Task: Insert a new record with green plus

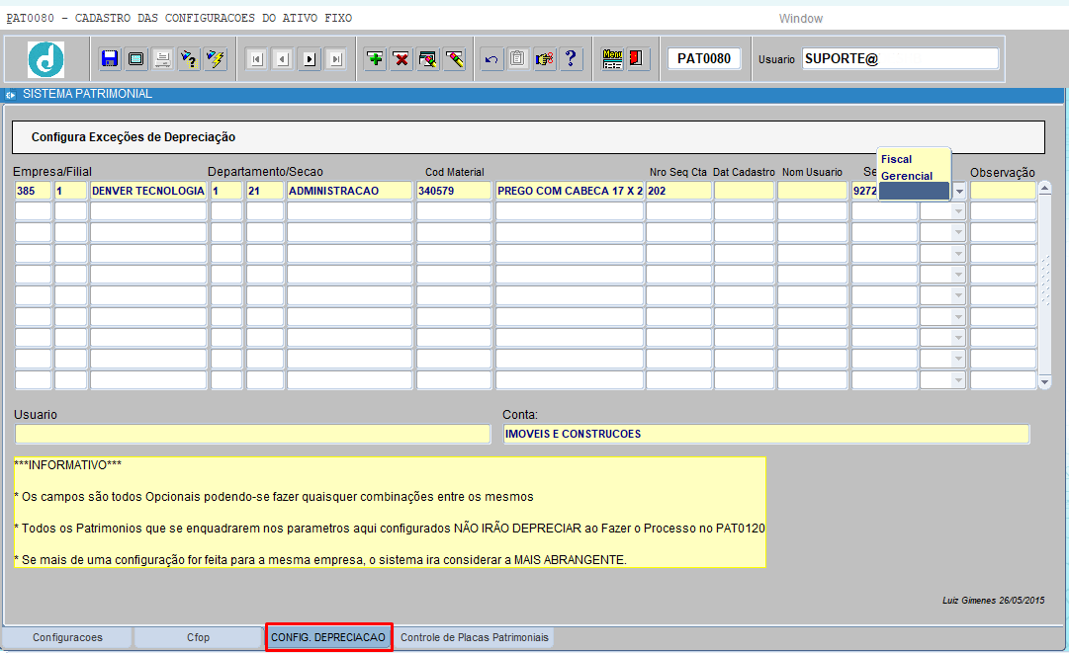Action: [375, 59]
